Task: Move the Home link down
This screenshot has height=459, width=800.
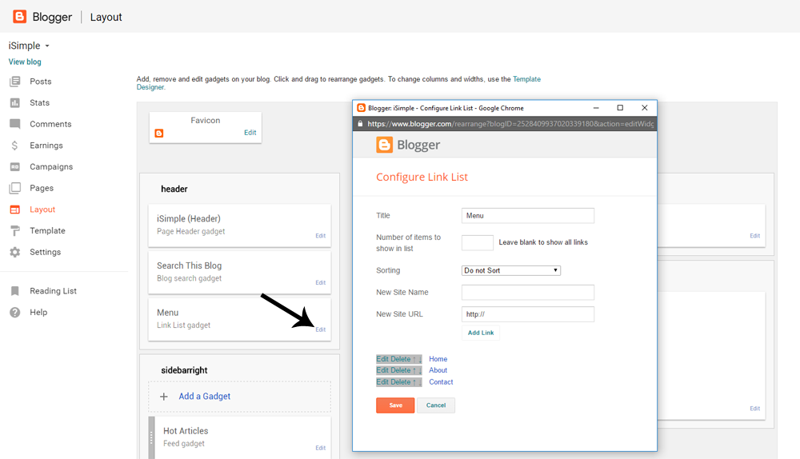Action: (x=420, y=359)
